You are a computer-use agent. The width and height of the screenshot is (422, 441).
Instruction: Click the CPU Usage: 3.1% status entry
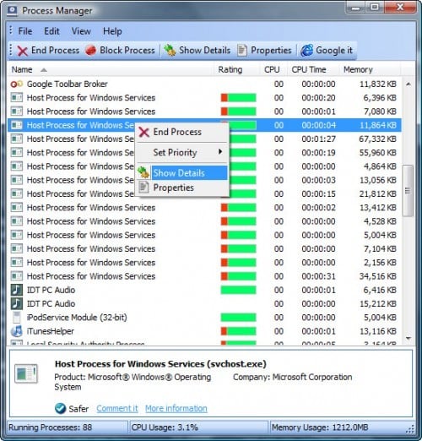pyautogui.click(x=165, y=427)
